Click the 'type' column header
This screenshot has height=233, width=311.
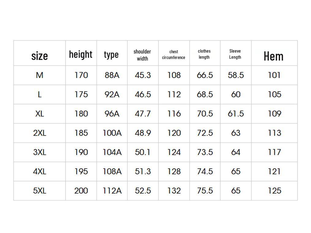tap(111, 55)
